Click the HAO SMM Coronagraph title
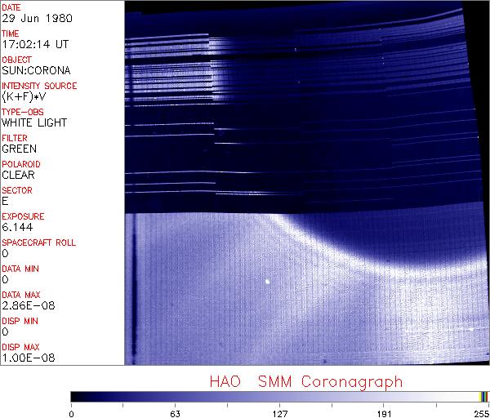The height and width of the screenshot is (418, 490). coord(305,382)
